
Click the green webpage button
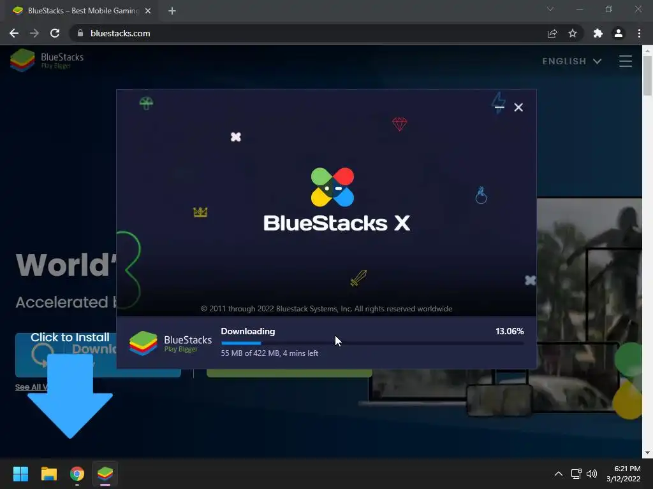coord(289,373)
